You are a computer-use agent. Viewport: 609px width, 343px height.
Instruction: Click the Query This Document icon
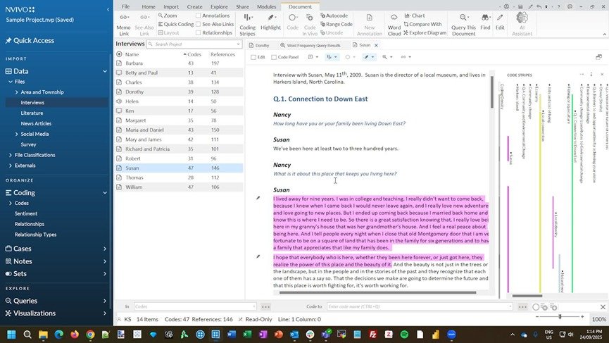(x=463, y=24)
